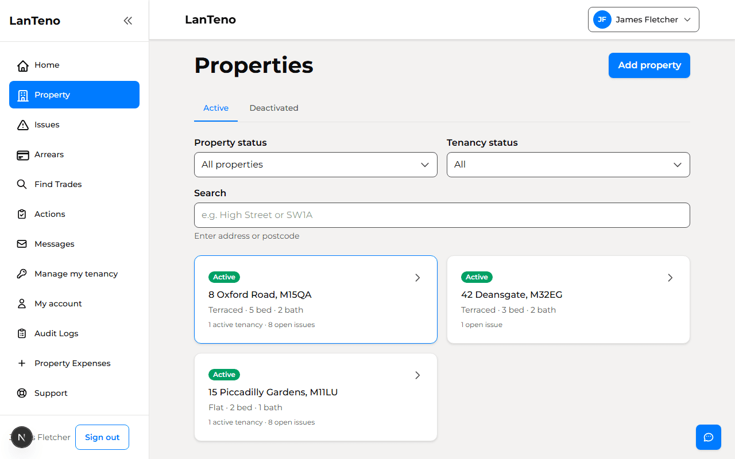Click Active badge on 42 Deansgate card
Screen dimensions: 735x459
pyautogui.click(x=477, y=277)
